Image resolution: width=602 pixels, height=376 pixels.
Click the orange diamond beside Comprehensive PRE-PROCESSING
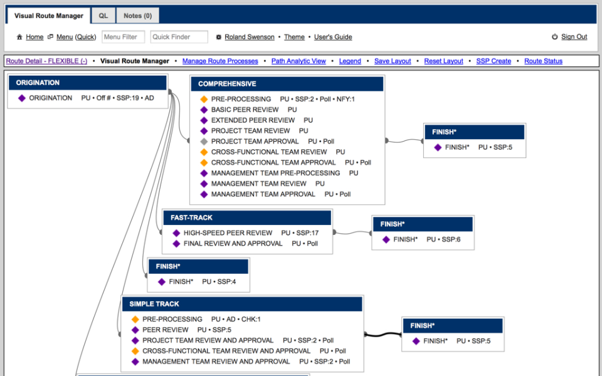coord(204,99)
